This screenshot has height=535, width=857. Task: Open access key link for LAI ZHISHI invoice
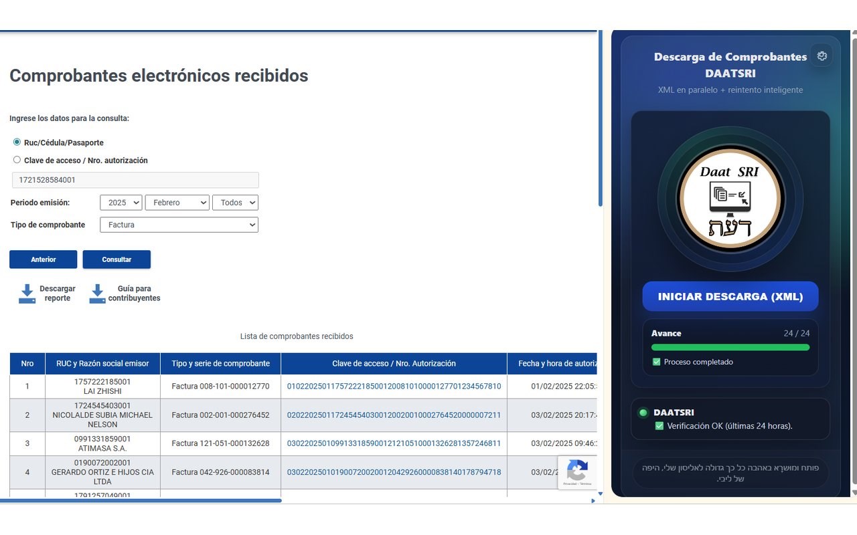(x=394, y=386)
